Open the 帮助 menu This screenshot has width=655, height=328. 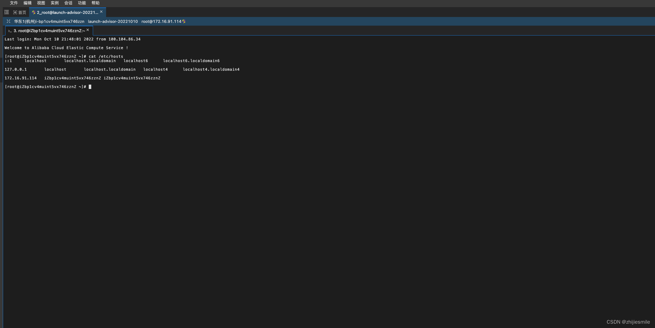[96, 3]
